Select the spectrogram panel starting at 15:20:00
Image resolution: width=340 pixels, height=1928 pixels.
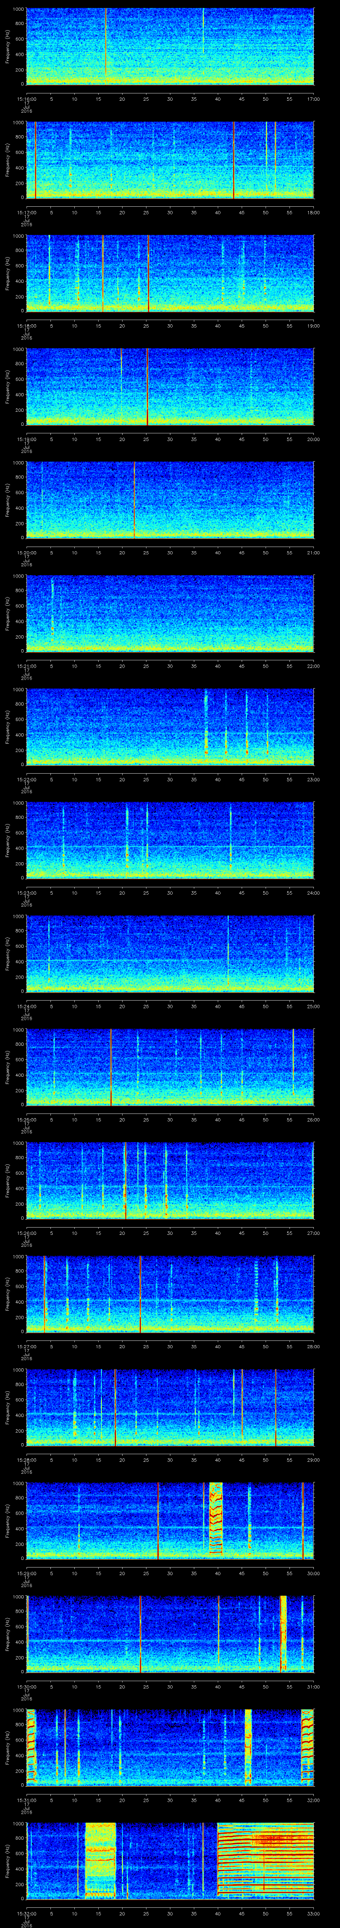pos(170,500)
